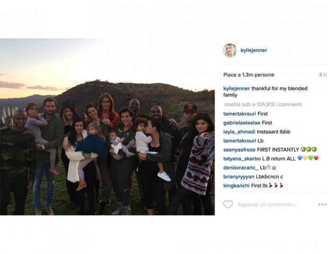Click tamertakrouri on the Lb comment
The width and height of the screenshot is (328, 254).
point(240,141)
